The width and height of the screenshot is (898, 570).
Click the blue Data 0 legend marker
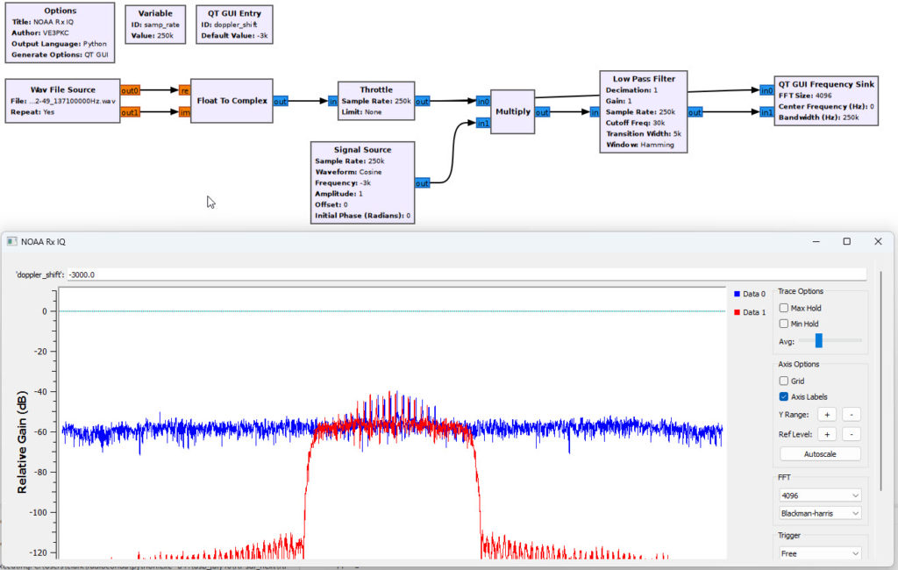[x=738, y=294]
